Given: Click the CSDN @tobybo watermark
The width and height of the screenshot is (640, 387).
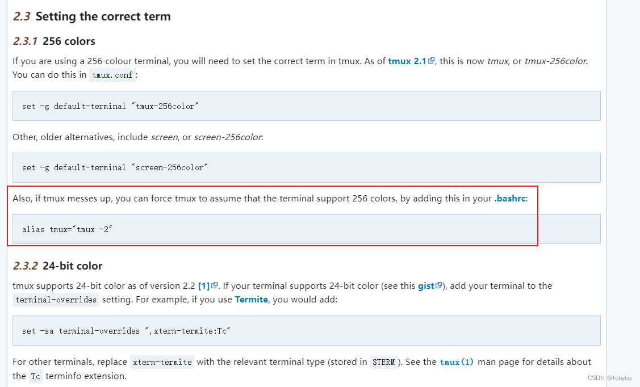Looking at the screenshot, I should pyautogui.click(x=610, y=378).
